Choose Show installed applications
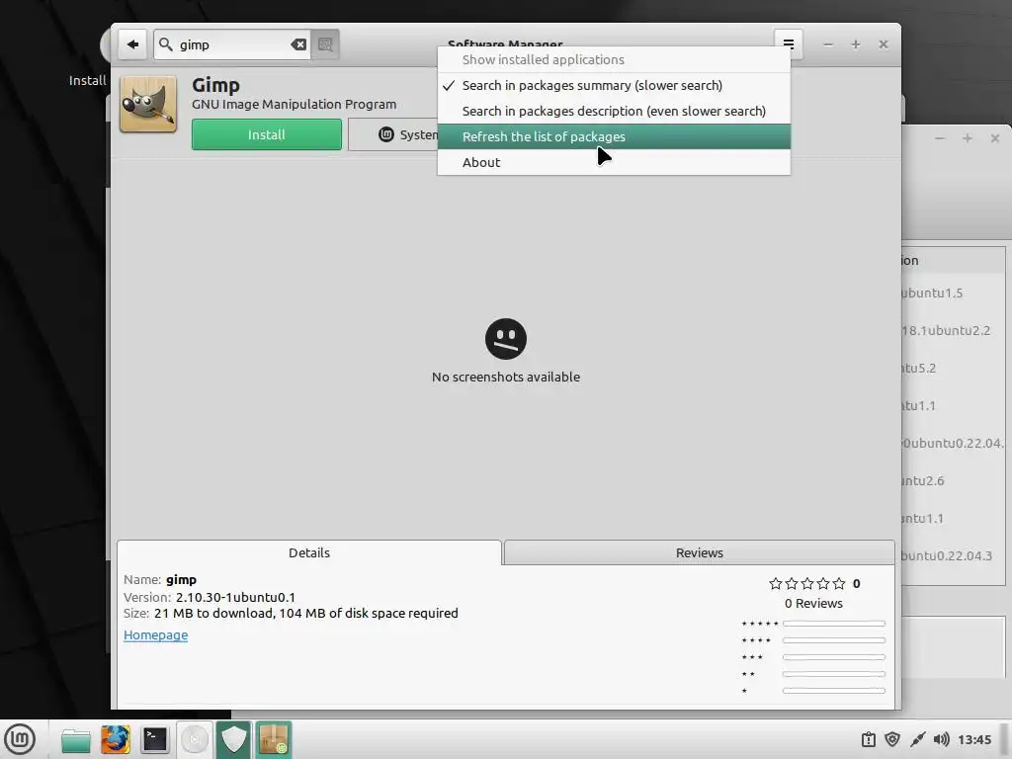 (614, 59)
